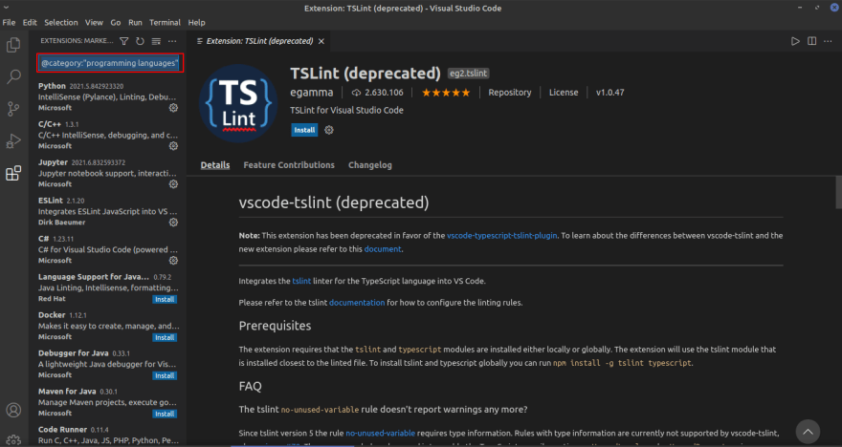Close the TSLint extension tab
Image resolution: width=842 pixels, height=447 pixels.
click(321, 41)
